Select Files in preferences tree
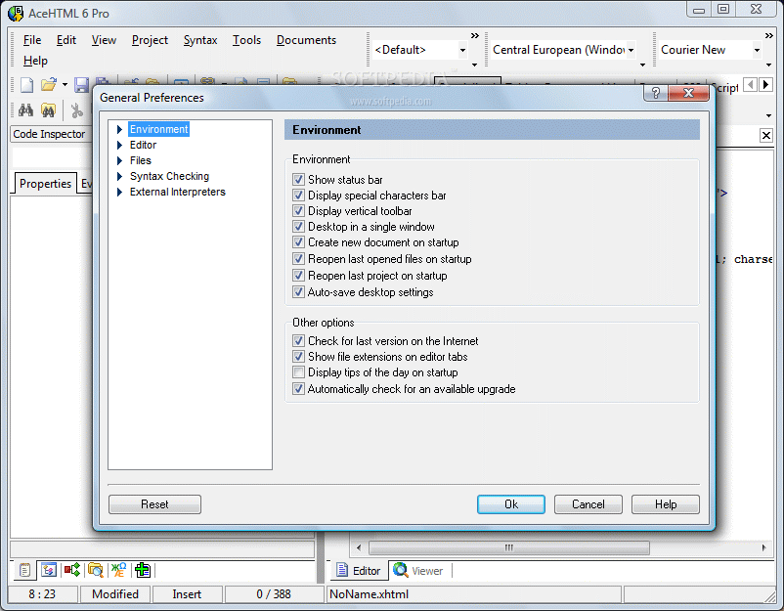 coord(141,160)
